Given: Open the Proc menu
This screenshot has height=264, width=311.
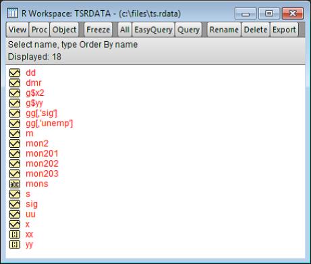Looking at the screenshot, I should click(x=39, y=30).
